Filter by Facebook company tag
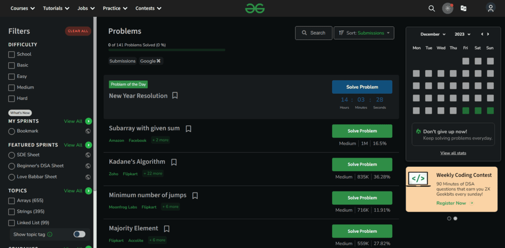505x248 pixels. click(x=137, y=140)
